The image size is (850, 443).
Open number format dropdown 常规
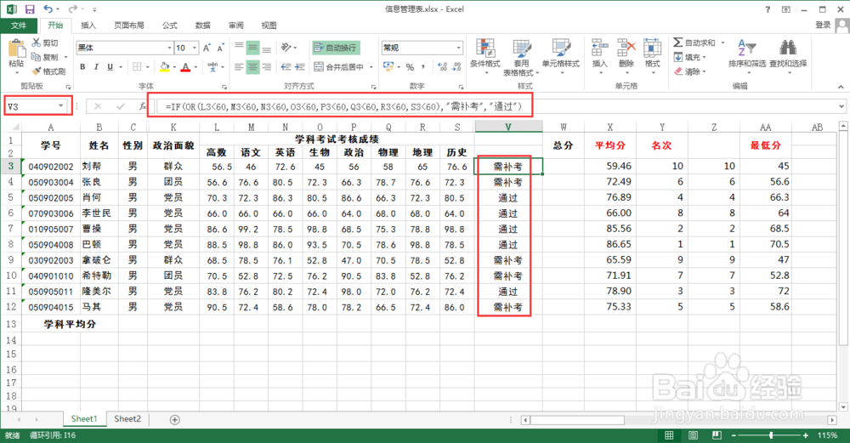(459, 48)
